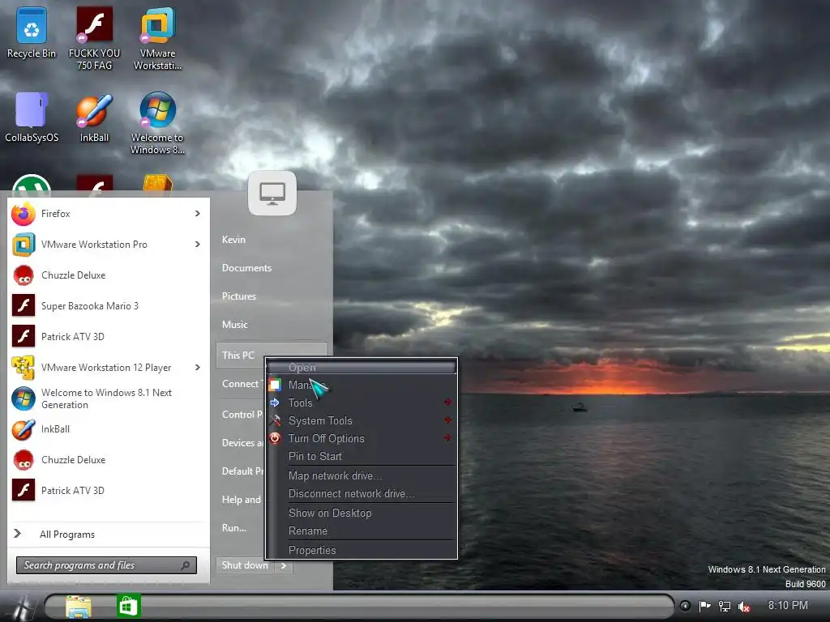Open the Recycle Bin desktop icon
This screenshot has width=830, height=622.
point(32,32)
